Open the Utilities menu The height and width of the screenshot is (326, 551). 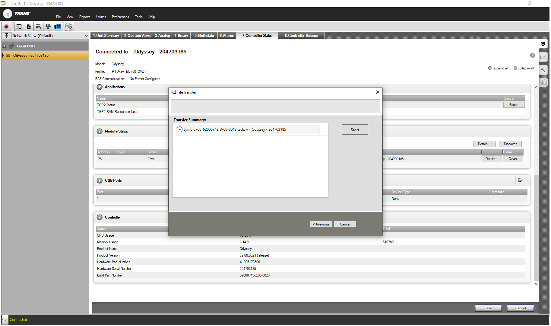point(101,17)
